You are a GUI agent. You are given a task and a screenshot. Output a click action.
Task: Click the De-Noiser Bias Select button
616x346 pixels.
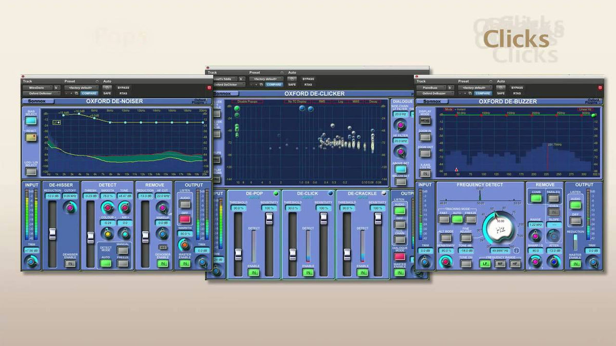point(31,121)
